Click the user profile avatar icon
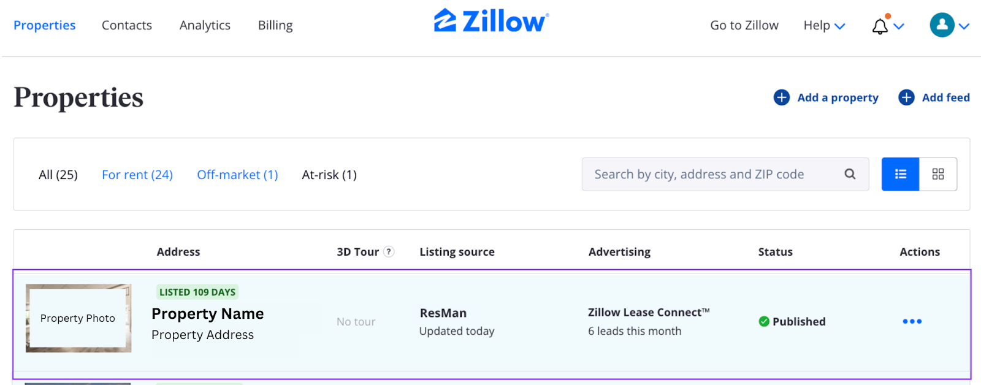The height and width of the screenshot is (385, 981). (x=942, y=25)
